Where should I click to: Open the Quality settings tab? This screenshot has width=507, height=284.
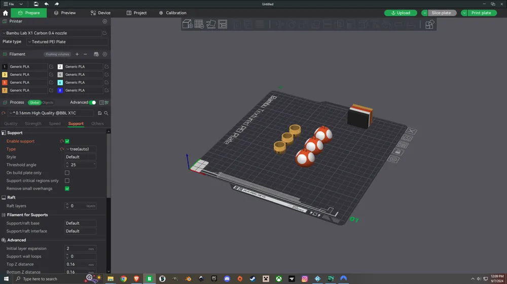(11, 124)
